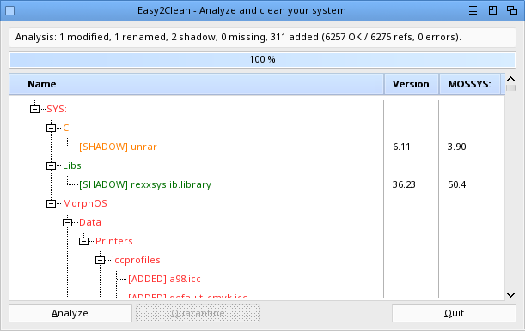Select the Printers folder entry

(x=113, y=241)
